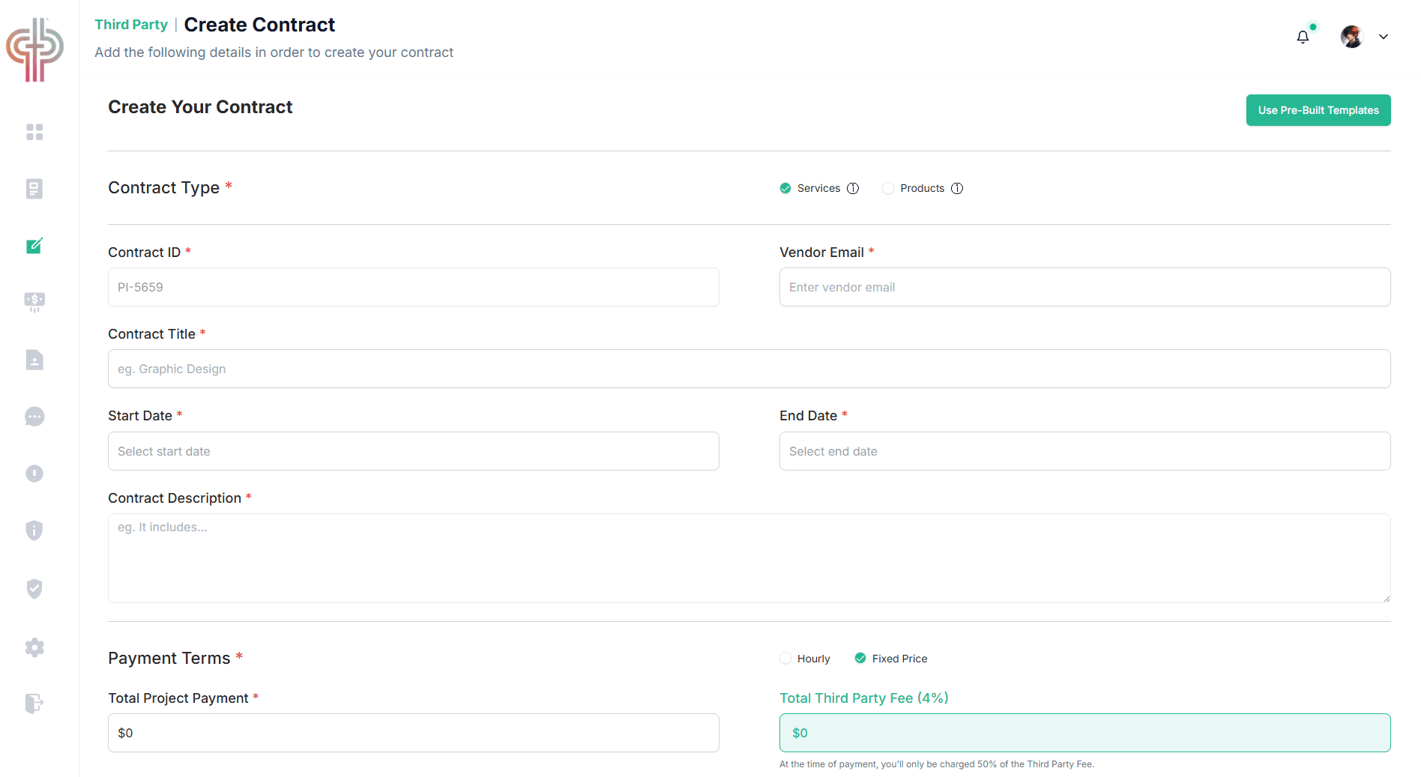Click the payments dollar icon in sidebar

pyautogui.click(x=34, y=302)
